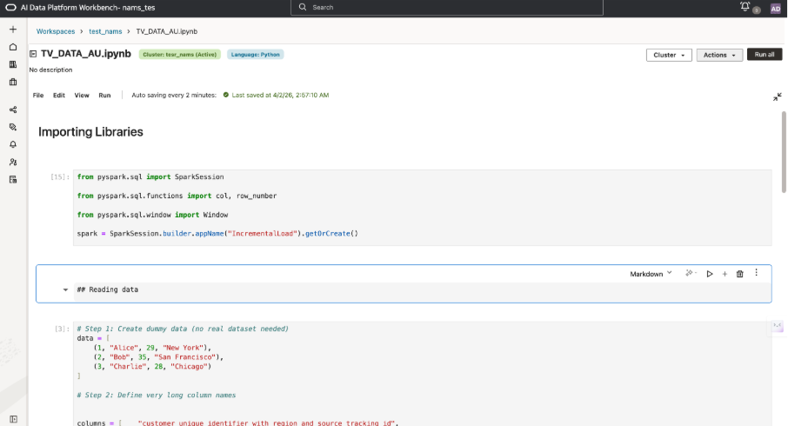Open the Cluster dropdown
Screen dimensions: 788x426
point(668,55)
